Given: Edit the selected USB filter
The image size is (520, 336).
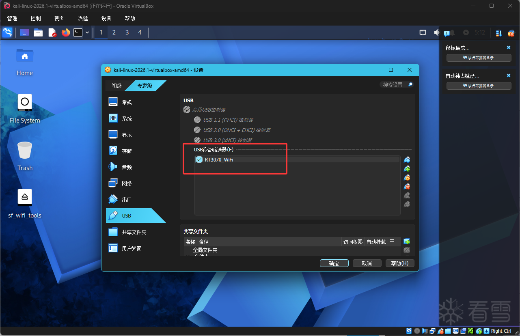Looking at the screenshot, I should [x=407, y=177].
